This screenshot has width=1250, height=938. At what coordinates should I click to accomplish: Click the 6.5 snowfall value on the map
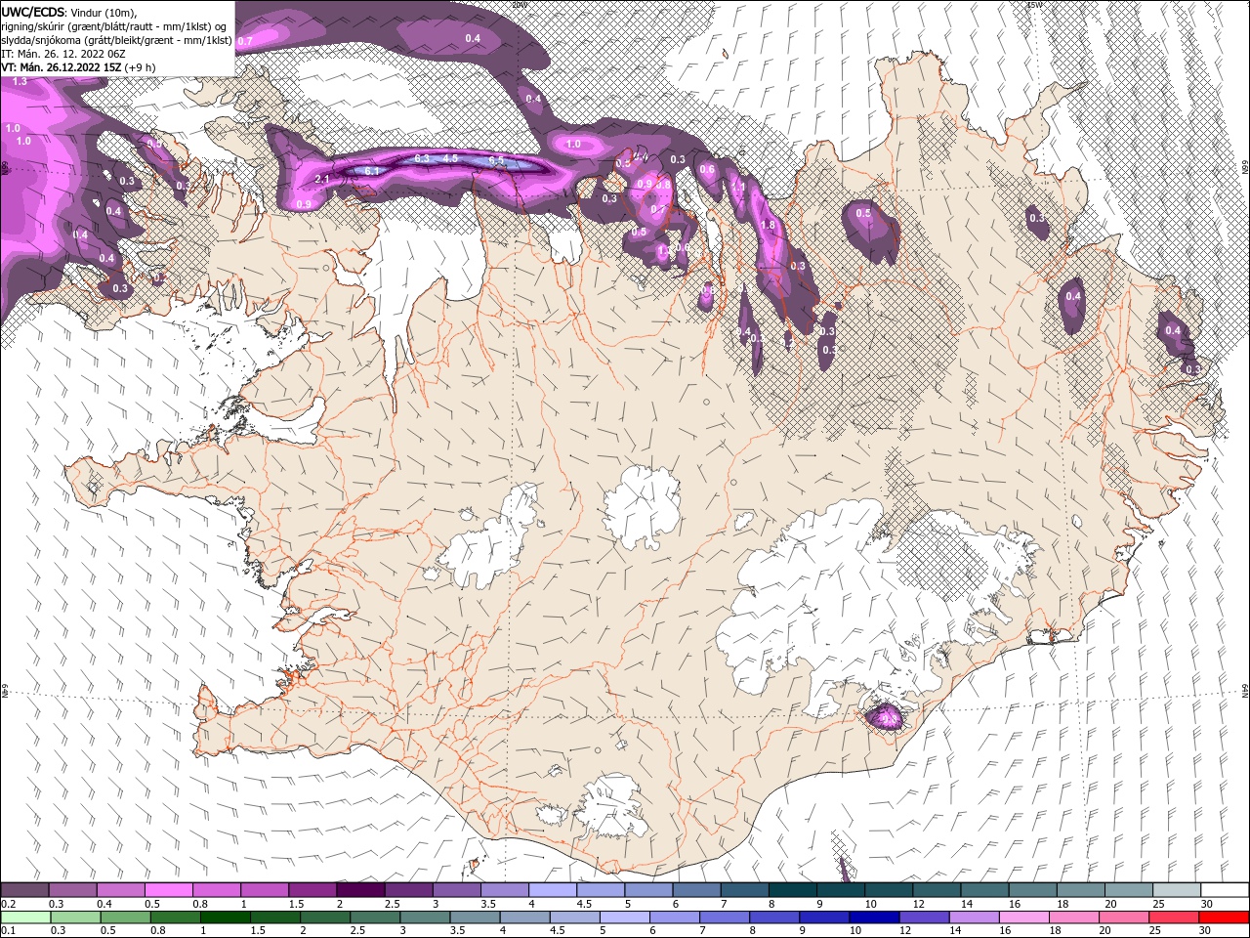click(496, 160)
